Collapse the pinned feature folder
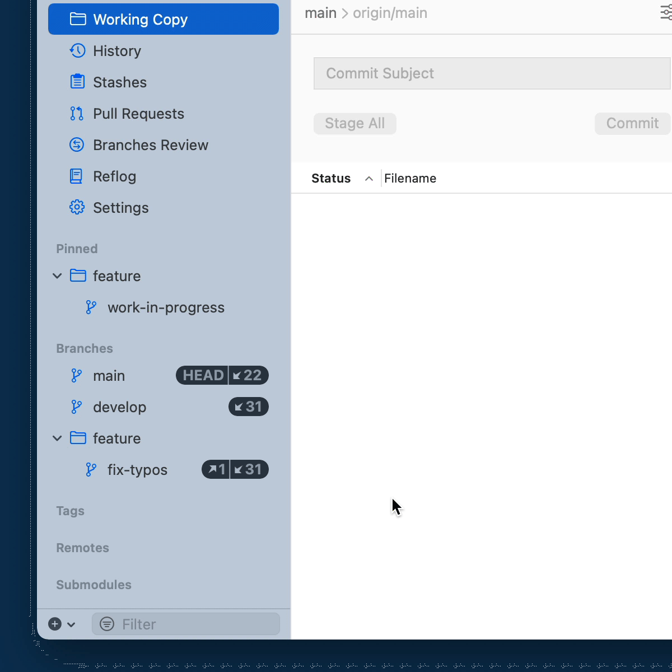This screenshot has width=672, height=672. pyautogui.click(x=57, y=276)
